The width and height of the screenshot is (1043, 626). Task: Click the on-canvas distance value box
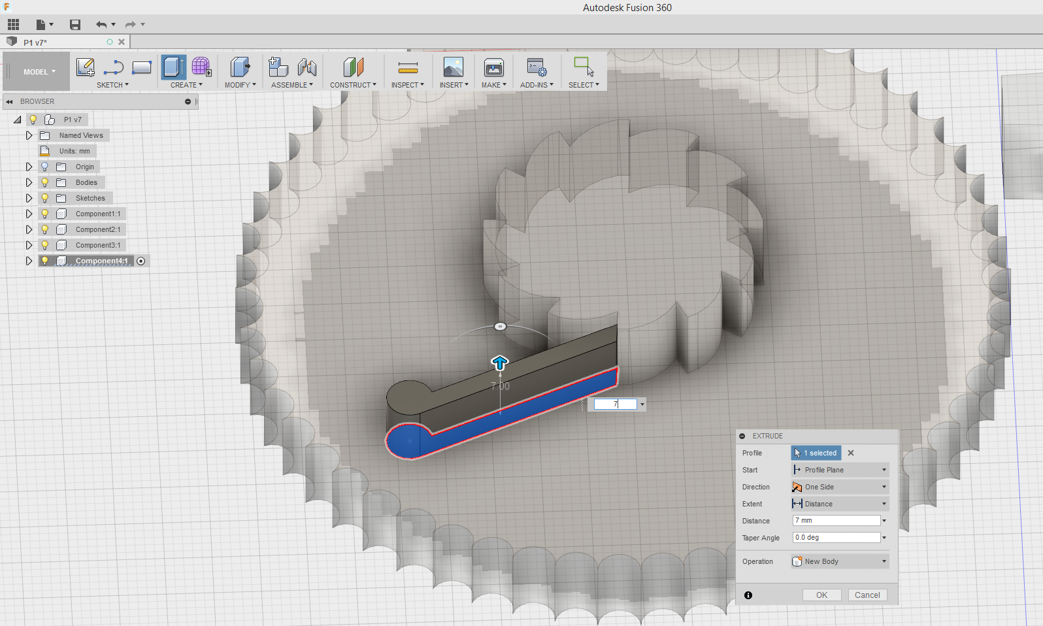coord(615,404)
